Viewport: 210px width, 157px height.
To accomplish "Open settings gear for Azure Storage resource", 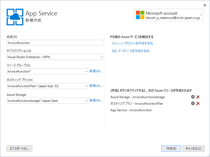I will pyautogui.click(x=193, y=97).
